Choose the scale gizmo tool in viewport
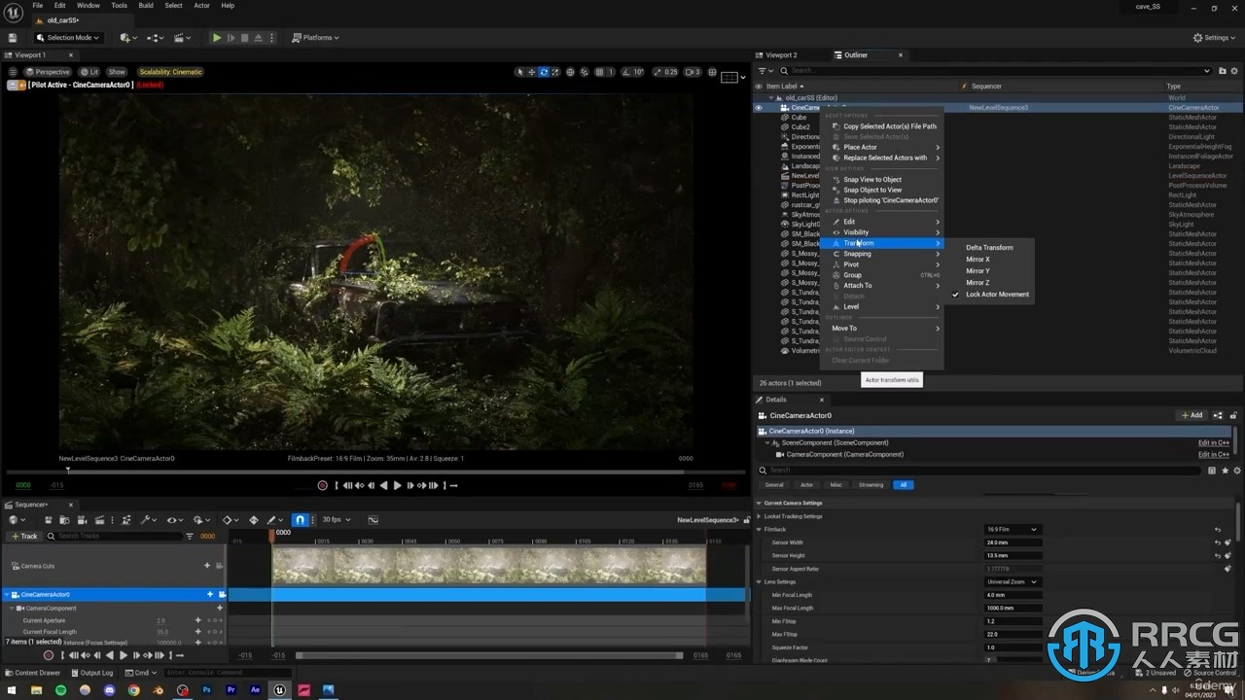The image size is (1245, 700). [555, 72]
